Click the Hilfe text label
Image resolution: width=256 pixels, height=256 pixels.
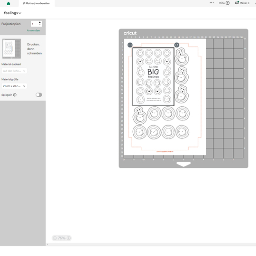(x=222, y=3)
